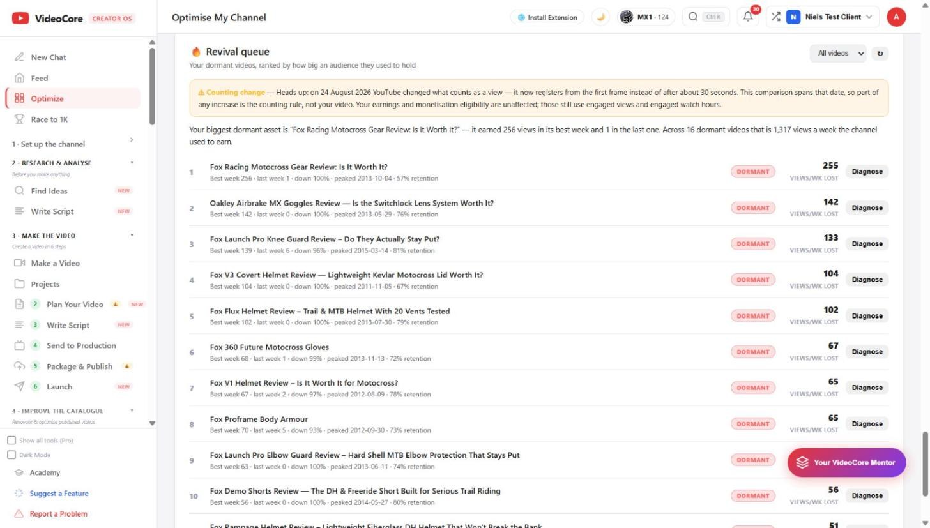Toggle the moon theme icon in header

click(600, 17)
